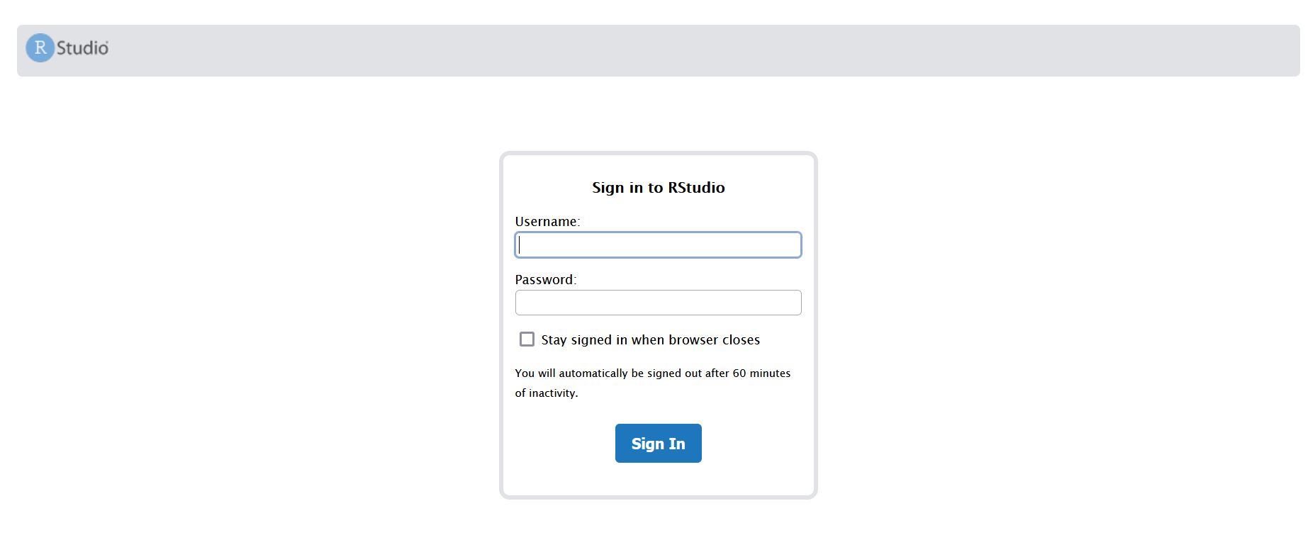Image resolution: width=1315 pixels, height=557 pixels.
Task: Click the Username label
Action: click(x=547, y=220)
